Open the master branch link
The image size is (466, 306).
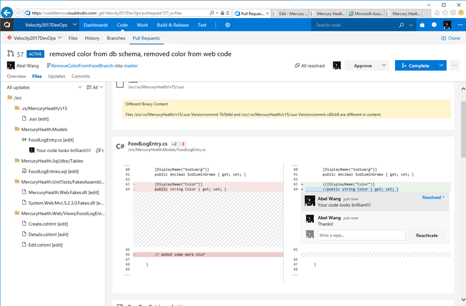coord(130,66)
